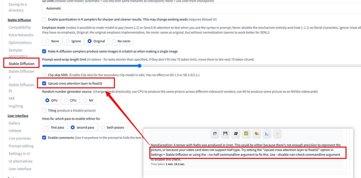
Task: Open highlighted Stable Diffusion item below Sampler parameters
Action: coord(21,64)
